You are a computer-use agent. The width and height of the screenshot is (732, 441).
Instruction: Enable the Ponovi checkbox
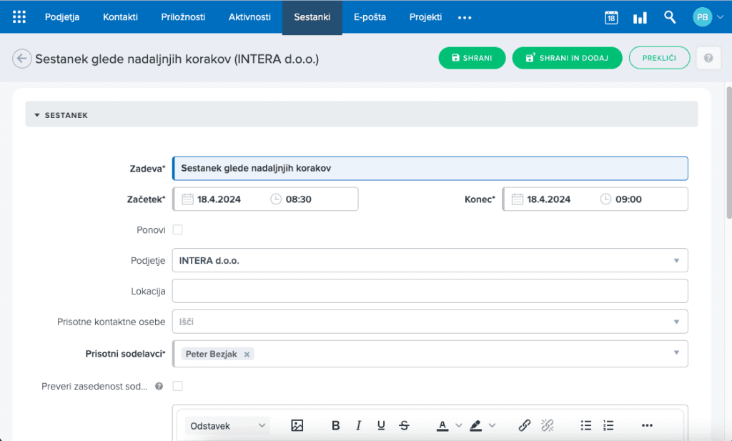pyautogui.click(x=178, y=230)
